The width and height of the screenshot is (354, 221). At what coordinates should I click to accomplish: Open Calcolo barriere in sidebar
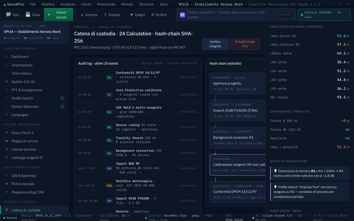point(34,149)
